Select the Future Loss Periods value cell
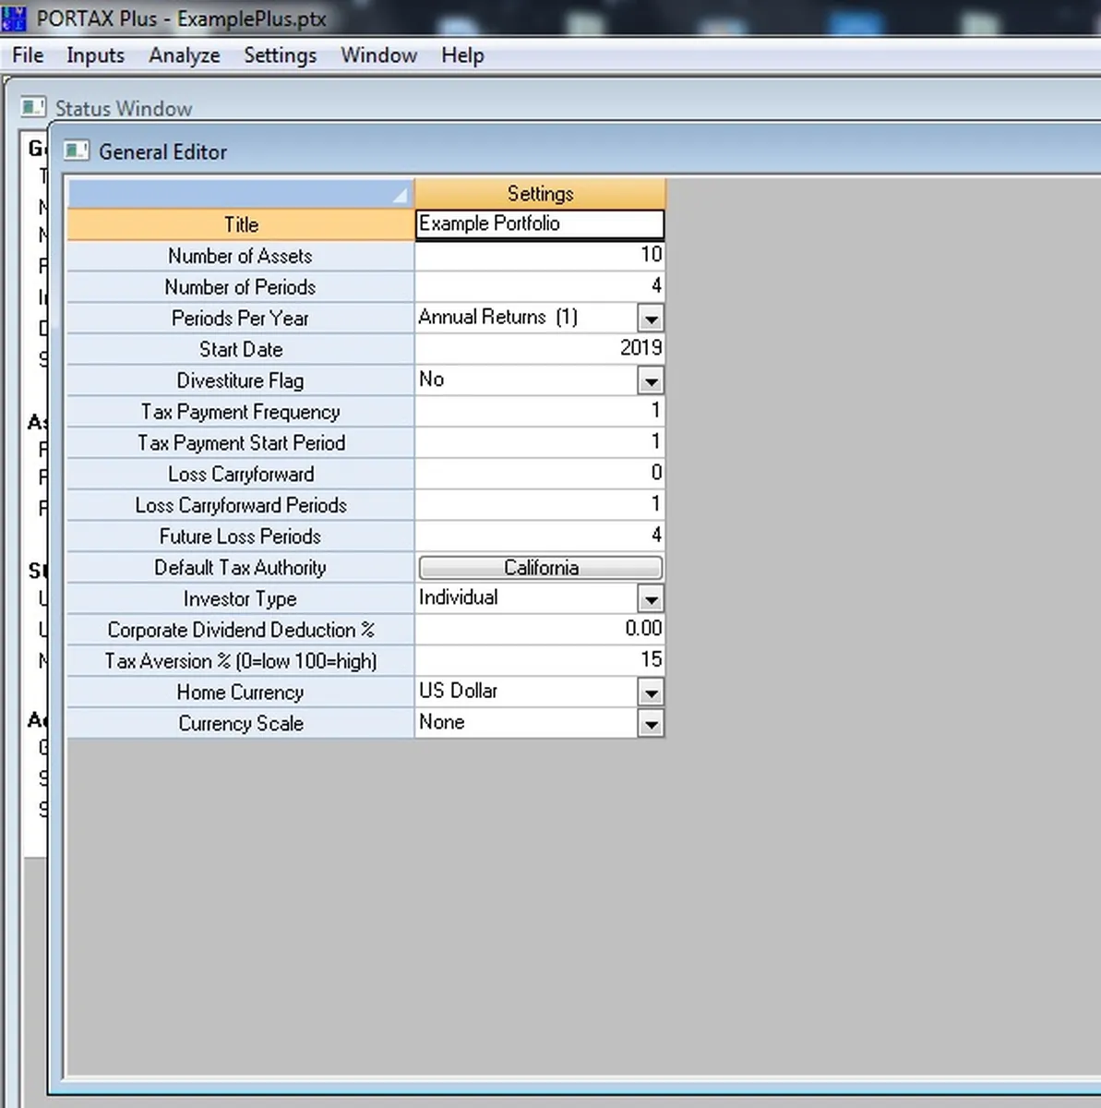The image size is (1101, 1108). coord(540,536)
